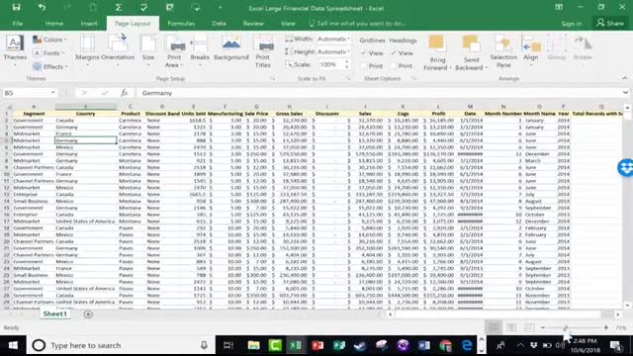Click the Windows Start button
633x356 pixels.
click(x=13, y=345)
